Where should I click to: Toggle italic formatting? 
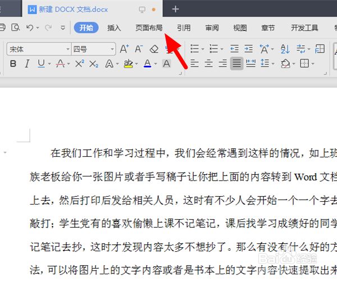coord(27,64)
